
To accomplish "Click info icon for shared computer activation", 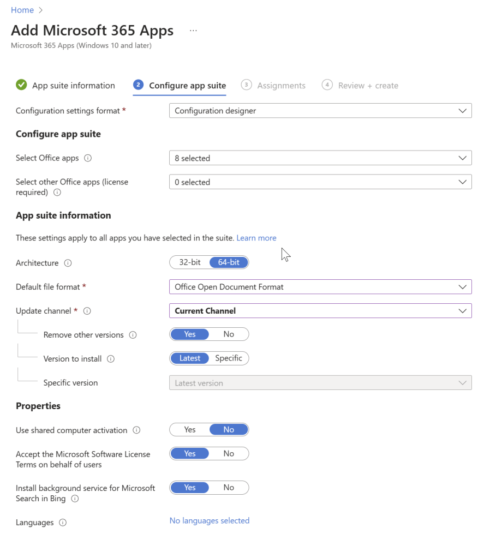I will pos(136,430).
